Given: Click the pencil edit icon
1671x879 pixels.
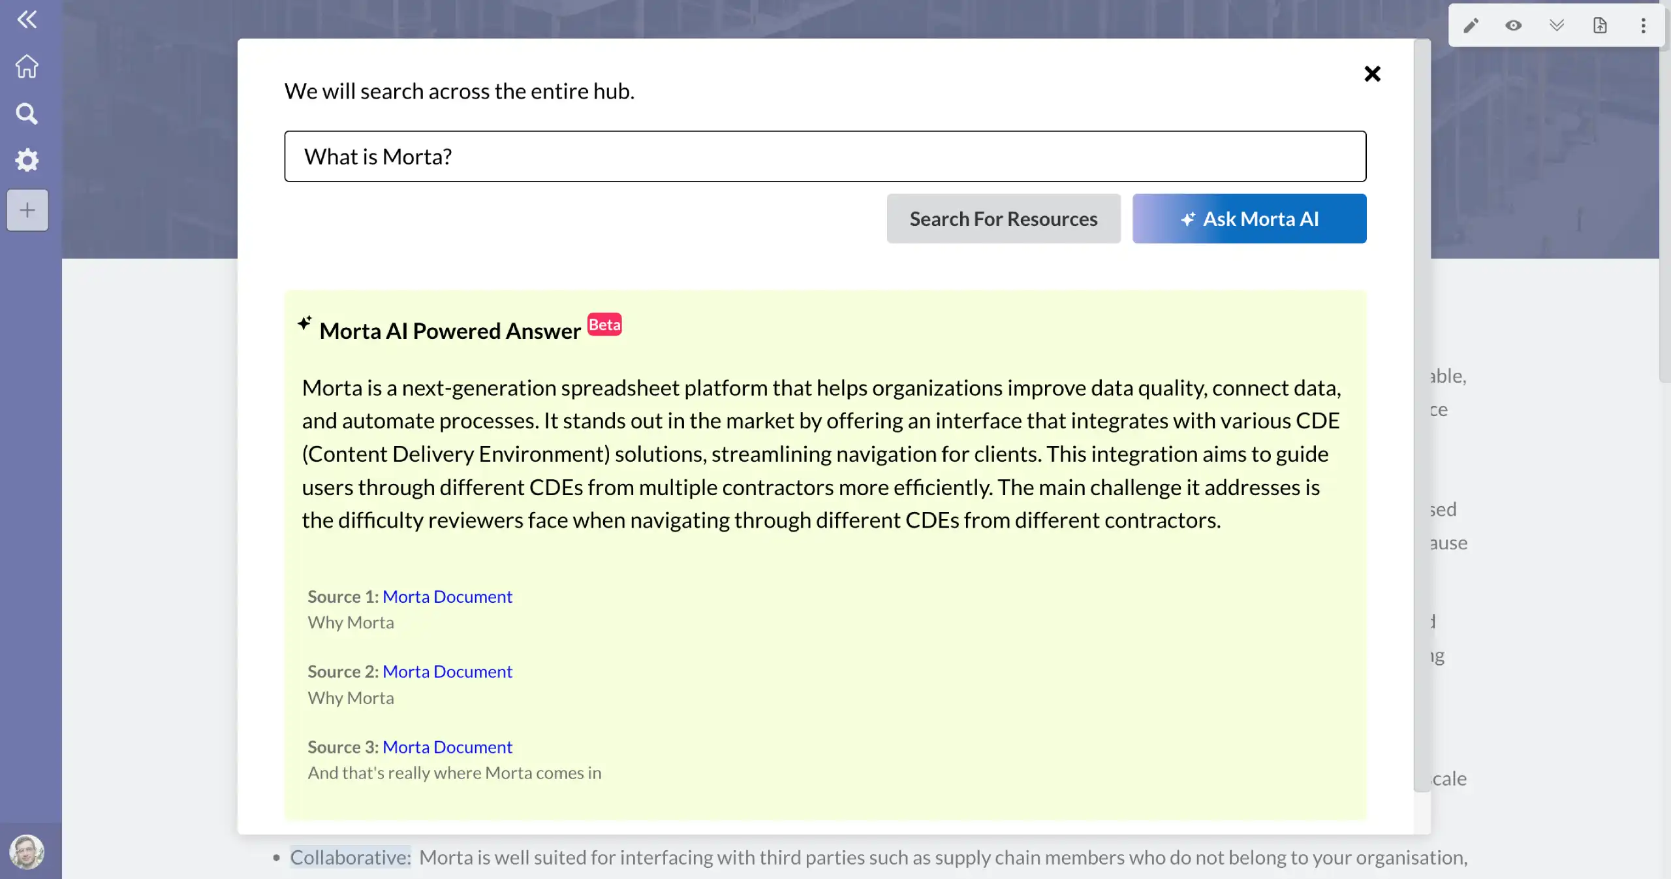Looking at the screenshot, I should [x=1471, y=25].
